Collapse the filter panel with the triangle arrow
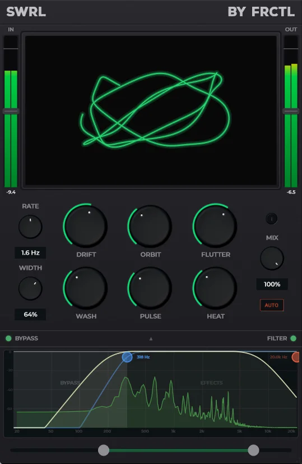This screenshot has height=464, width=302. pyautogui.click(x=151, y=339)
